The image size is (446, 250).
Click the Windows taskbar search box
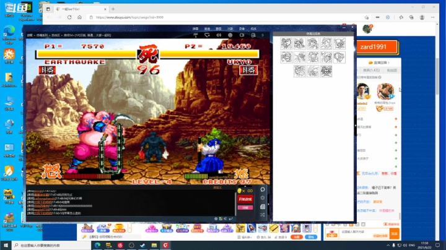pyautogui.click(x=51, y=245)
